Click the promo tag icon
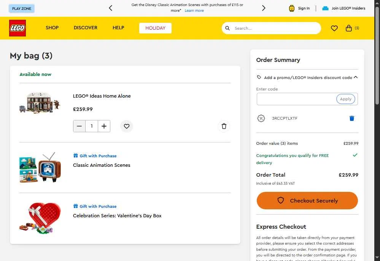 point(259,77)
